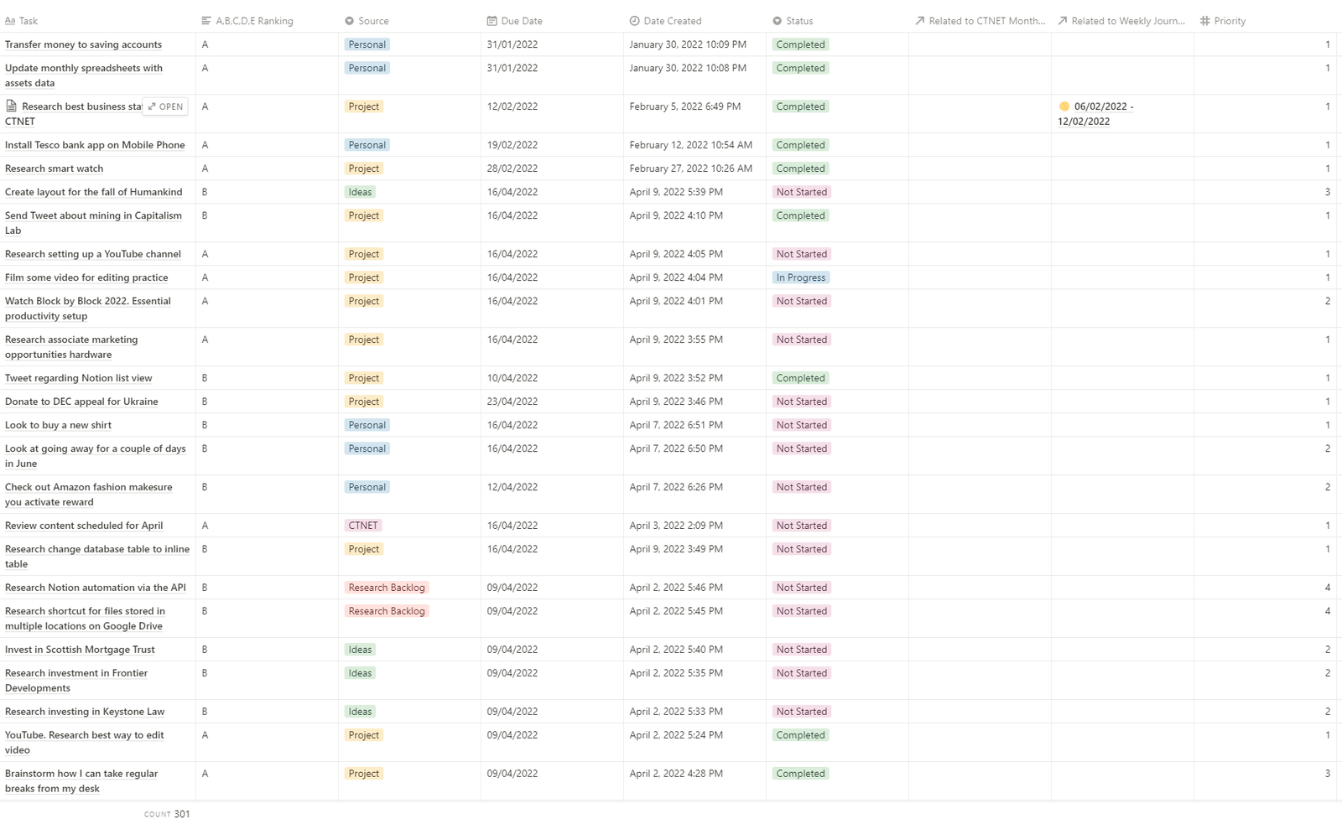Open task Donate to DEC appeal for Ukraine
The width and height of the screenshot is (1342, 824).
tap(81, 402)
